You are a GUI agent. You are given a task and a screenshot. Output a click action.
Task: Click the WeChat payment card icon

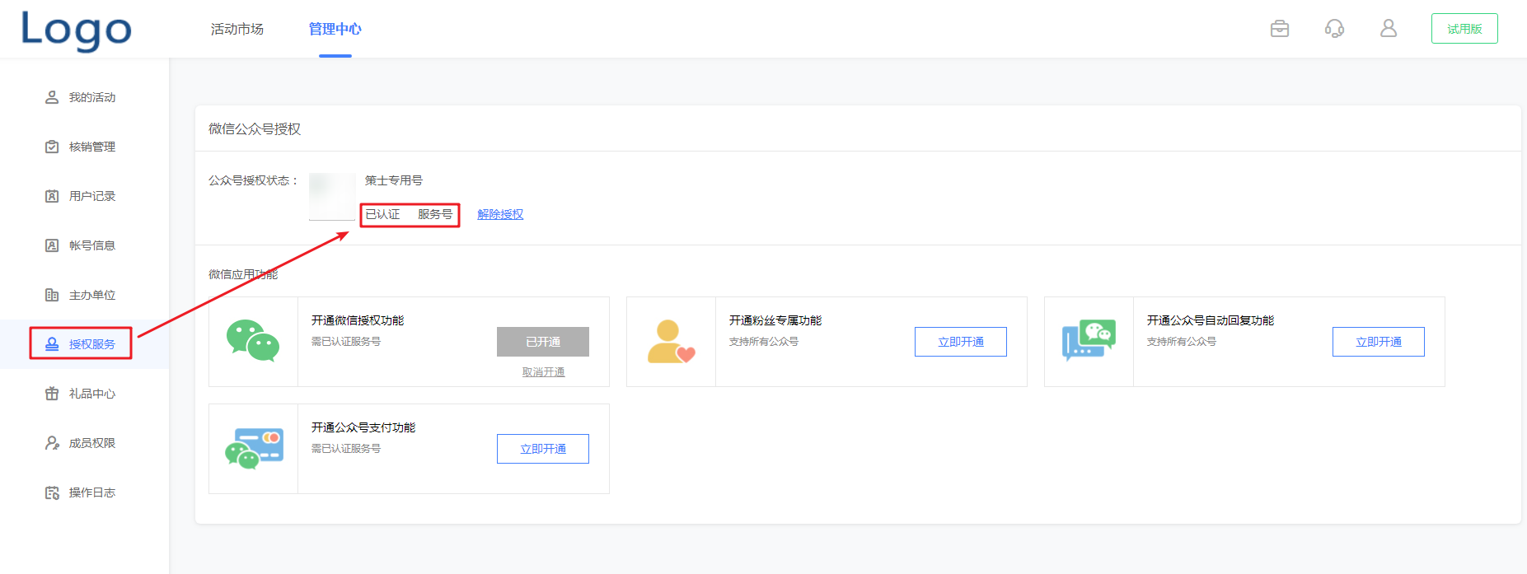point(254,449)
